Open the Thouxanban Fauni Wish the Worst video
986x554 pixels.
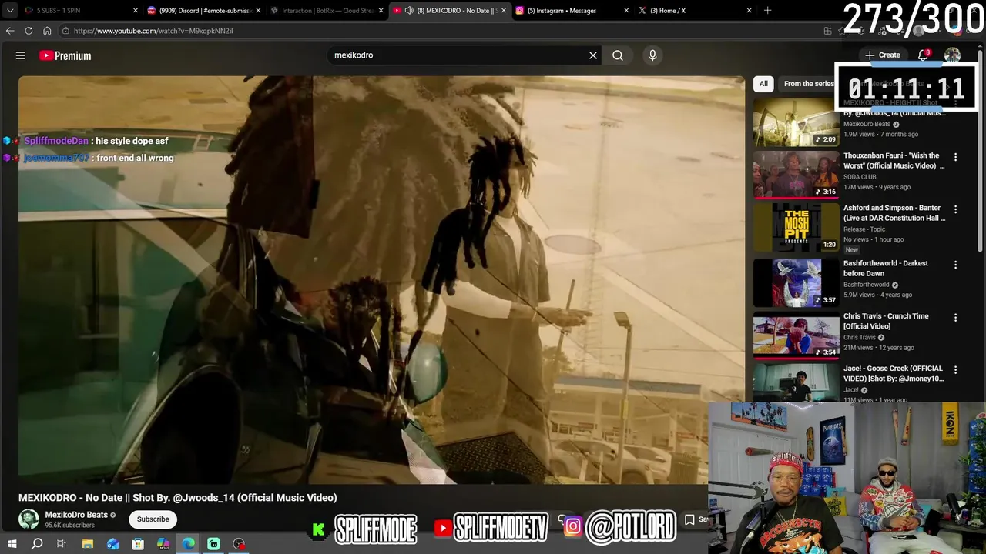pos(894,160)
